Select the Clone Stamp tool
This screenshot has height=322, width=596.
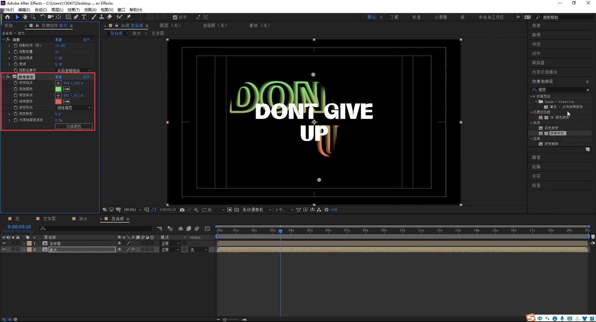(101, 17)
